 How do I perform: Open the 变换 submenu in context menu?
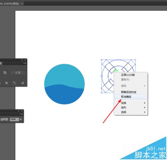(x=131, y=103)
